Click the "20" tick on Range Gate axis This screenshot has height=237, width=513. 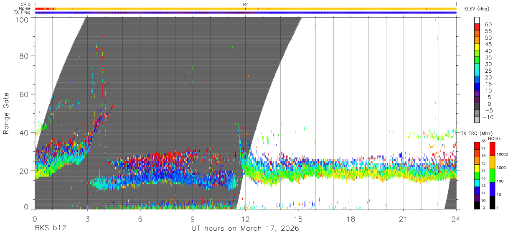[23, 171]
